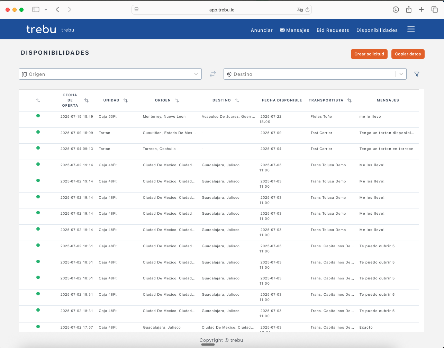Click the page reader icon in address bar
Screen dimensions: 444x348
(x=136, y=10)
